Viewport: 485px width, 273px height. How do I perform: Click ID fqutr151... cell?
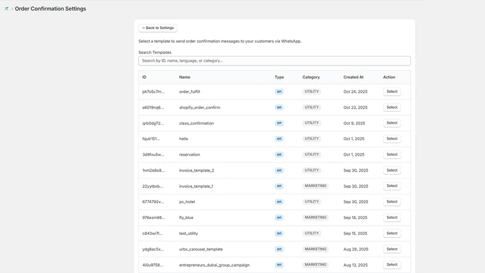coord(151,139)
